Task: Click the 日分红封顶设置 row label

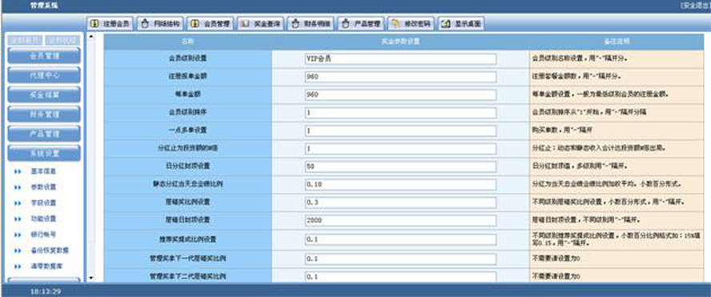Action: point(187,167)
